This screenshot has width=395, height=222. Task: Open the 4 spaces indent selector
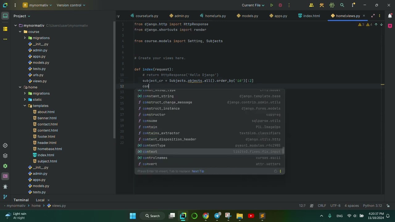pyautogui.click(x=352, y=206)
